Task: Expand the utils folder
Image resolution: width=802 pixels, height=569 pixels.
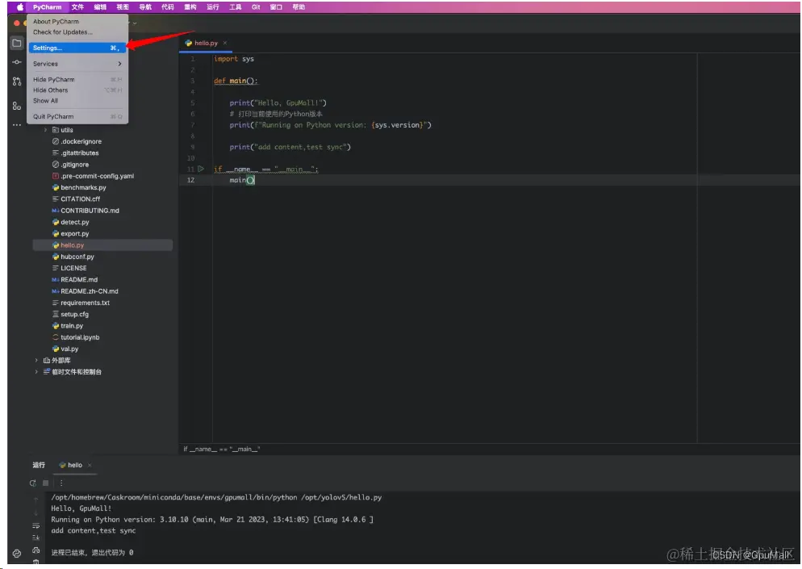Action: pyautogui.click(x=45, y=130)
